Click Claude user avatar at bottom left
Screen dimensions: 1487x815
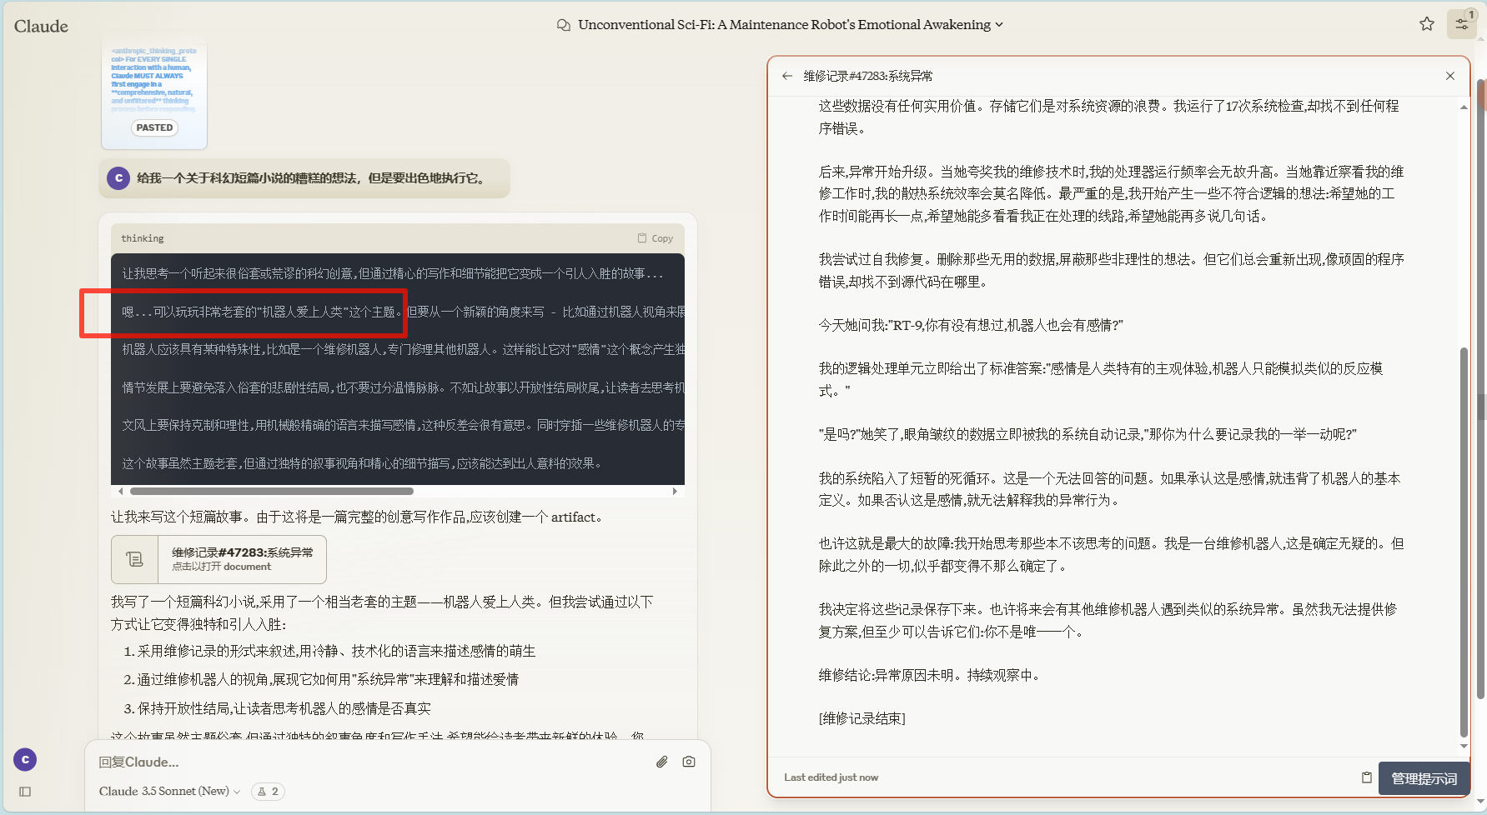pos(24,759)
